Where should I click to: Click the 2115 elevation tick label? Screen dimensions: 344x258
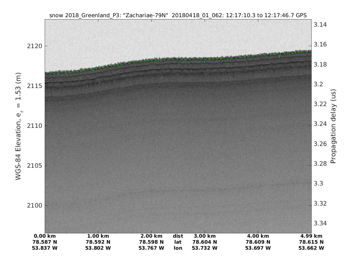click(35, 86)
